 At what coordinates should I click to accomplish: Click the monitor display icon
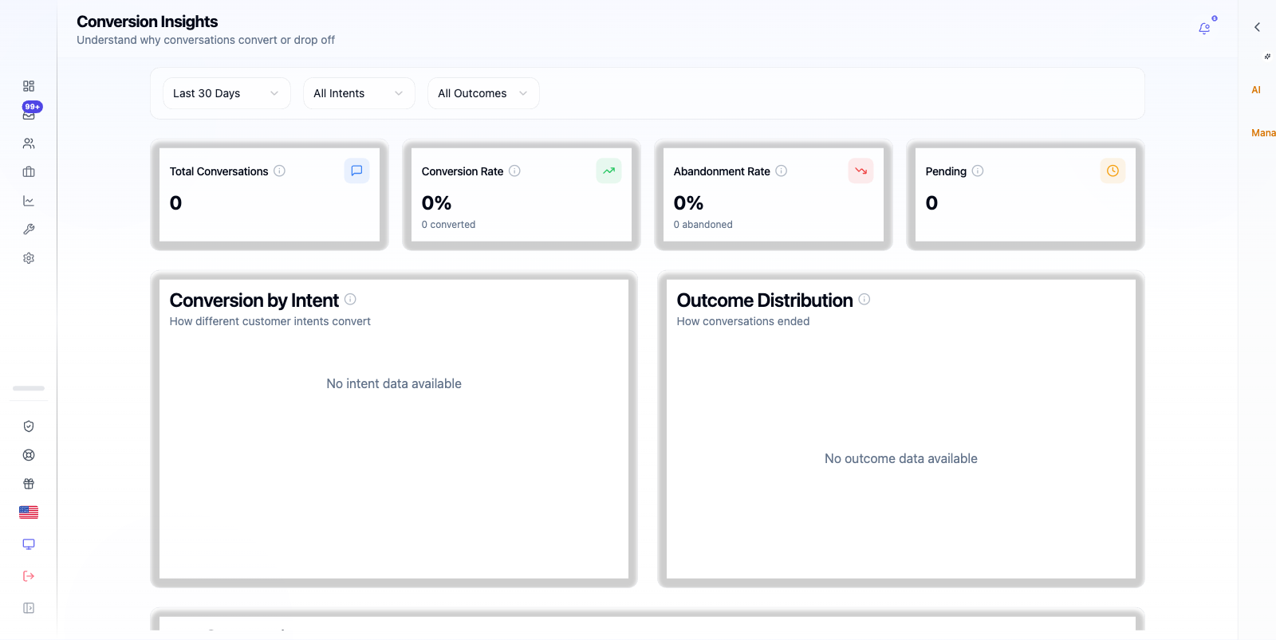[x=29, y=544]
